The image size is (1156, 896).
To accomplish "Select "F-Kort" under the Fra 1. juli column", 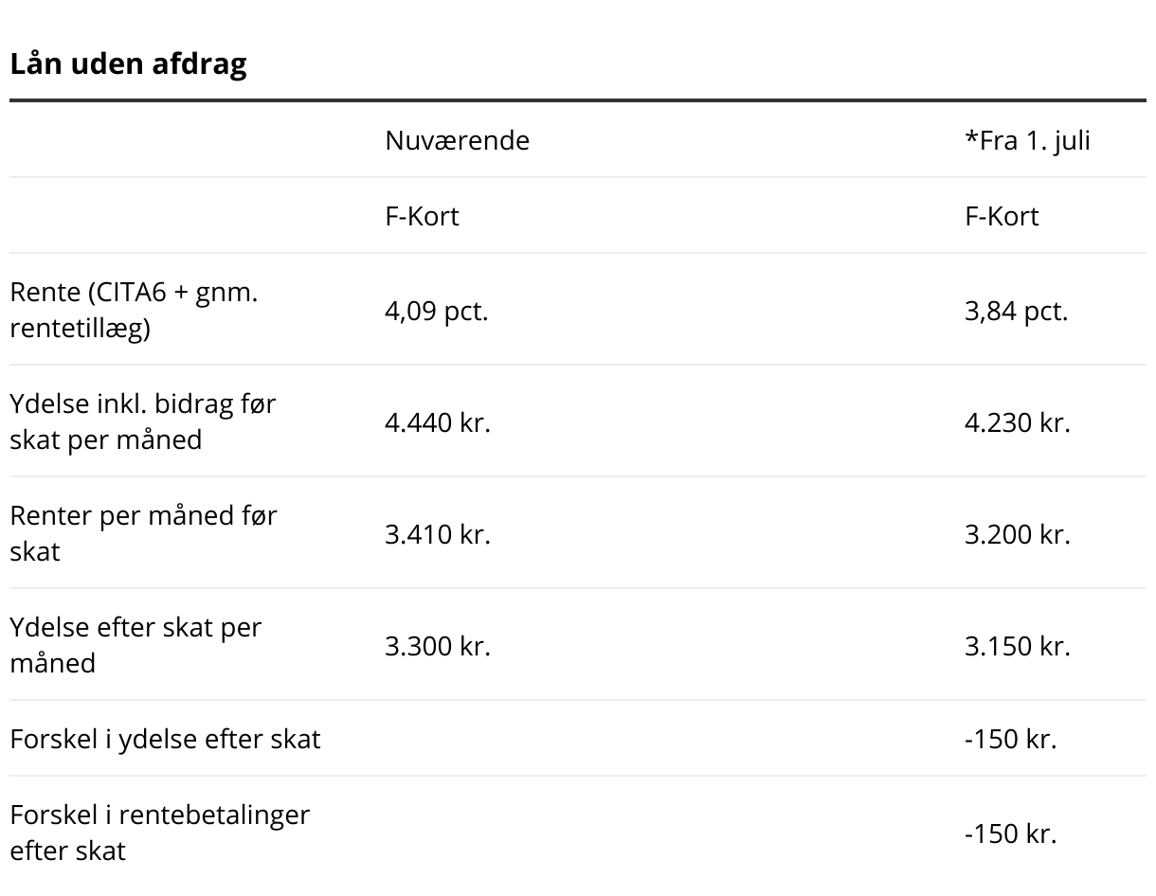I will 1002,216.
